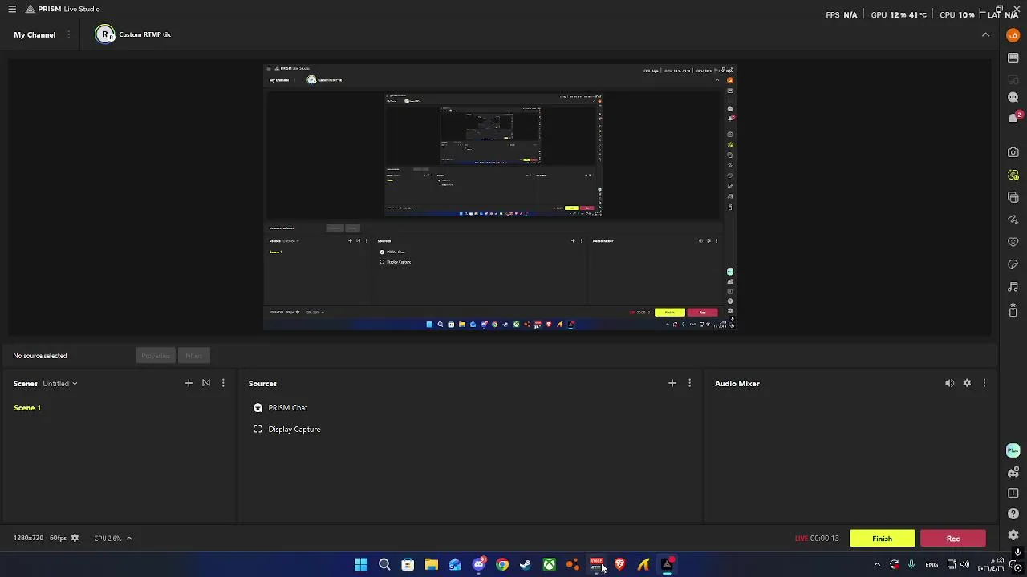Click the My Channel label
1027x577 pixels.
coord(35,34)
